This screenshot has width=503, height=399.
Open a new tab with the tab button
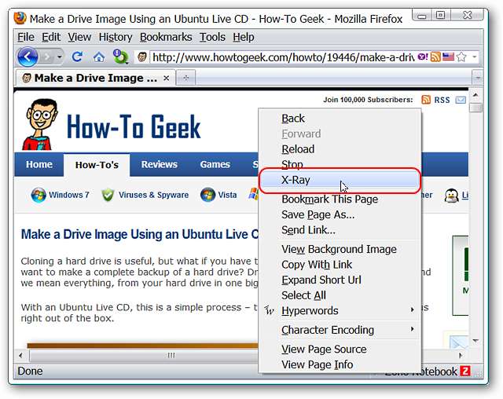186,78
